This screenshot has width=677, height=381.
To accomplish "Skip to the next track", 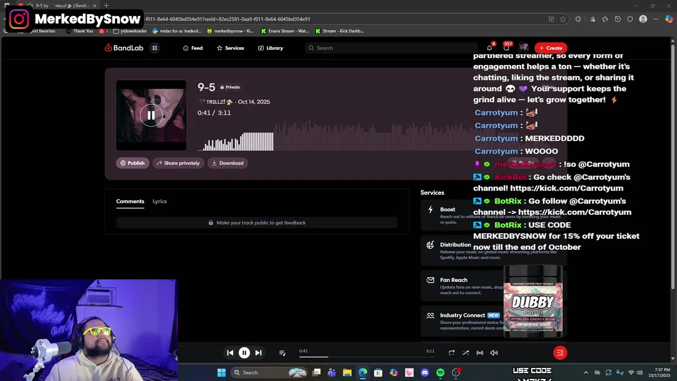I will click(x=258, y=353).
